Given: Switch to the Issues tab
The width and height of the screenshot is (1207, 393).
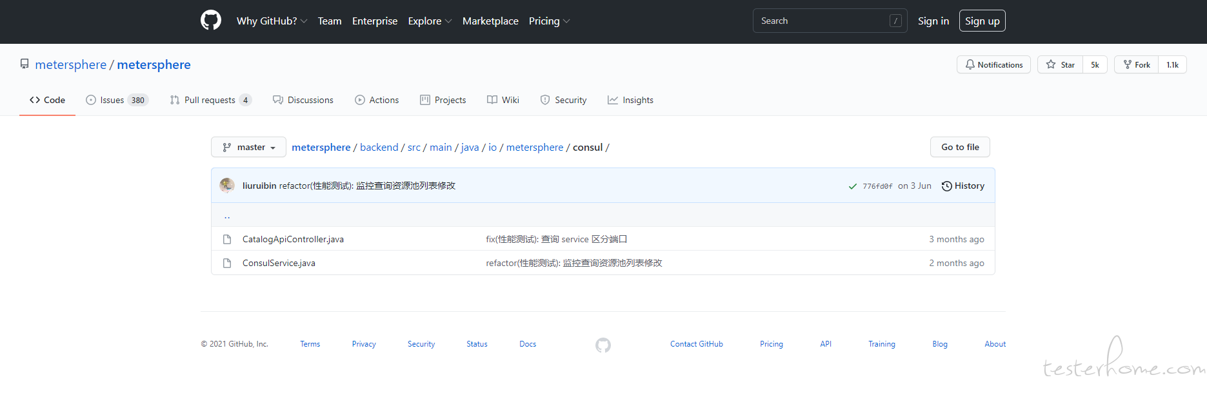Looking at the screenshot, I should tap(117, 100).
